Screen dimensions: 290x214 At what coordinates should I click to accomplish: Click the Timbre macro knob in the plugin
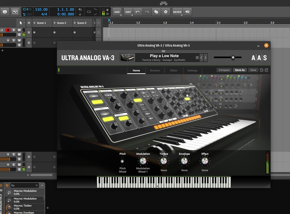tap(164, 161)
